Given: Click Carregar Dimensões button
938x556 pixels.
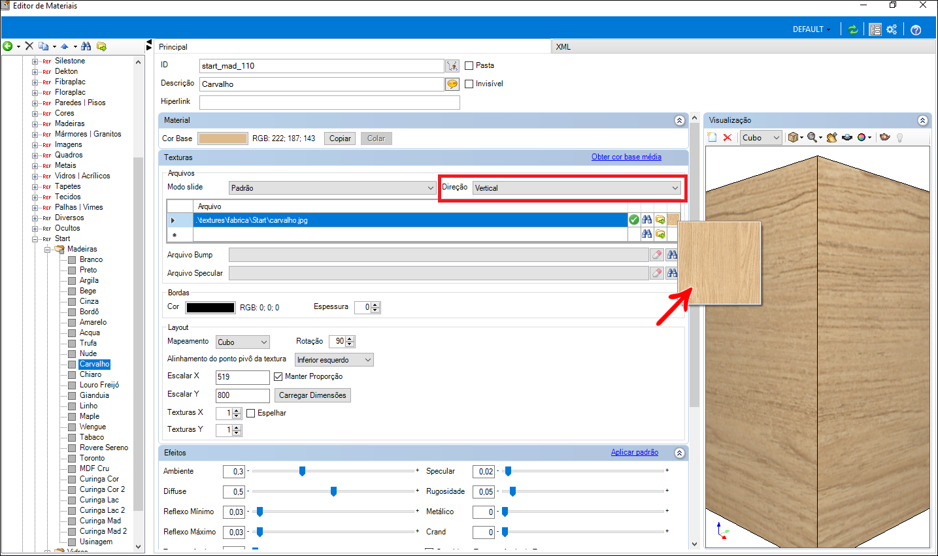Looking at the screenshot, I should (x=312, y=395).
